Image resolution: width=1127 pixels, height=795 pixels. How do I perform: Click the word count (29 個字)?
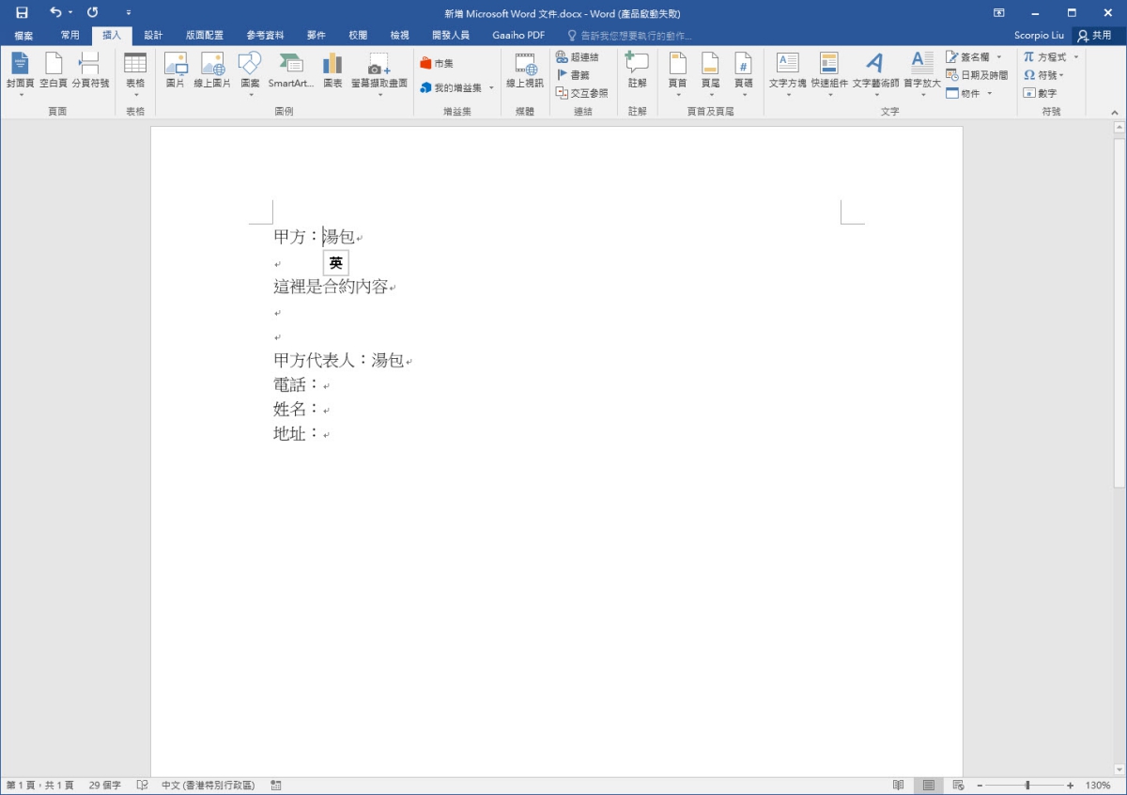tap(105, 785)
